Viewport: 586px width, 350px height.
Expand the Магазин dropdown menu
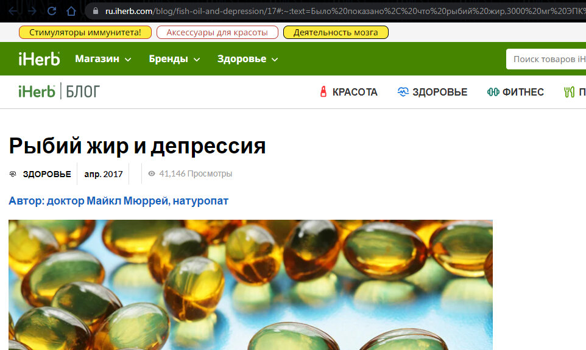[103, 59]
